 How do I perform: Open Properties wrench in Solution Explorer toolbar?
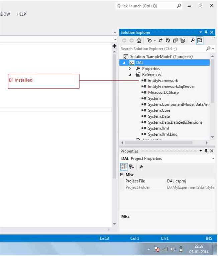pyautogui.click(x=193, y=40)
